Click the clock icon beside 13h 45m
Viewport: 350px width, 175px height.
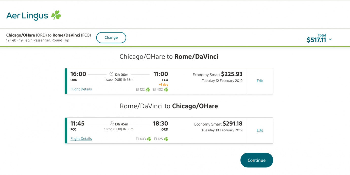click(111, 124)
